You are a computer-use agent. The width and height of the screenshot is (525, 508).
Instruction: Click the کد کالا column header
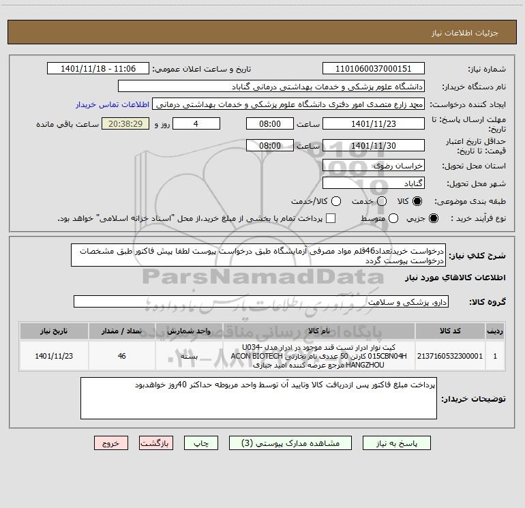450,331
